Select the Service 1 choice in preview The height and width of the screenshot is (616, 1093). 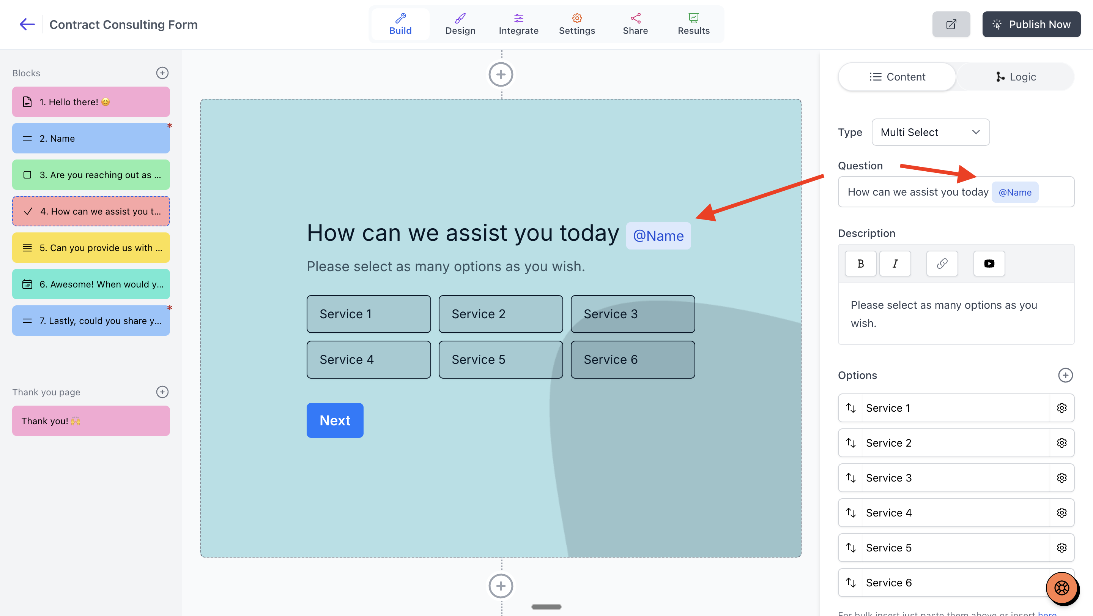[369, 314]
